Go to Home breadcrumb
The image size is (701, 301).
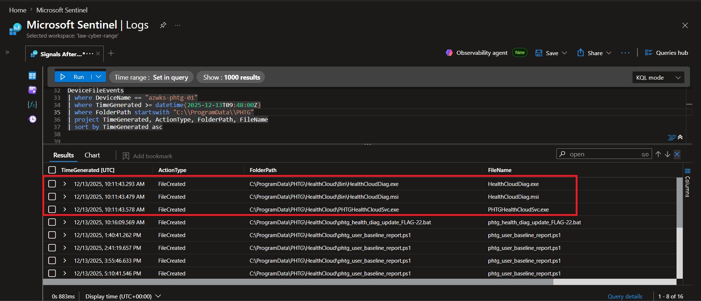18,10
